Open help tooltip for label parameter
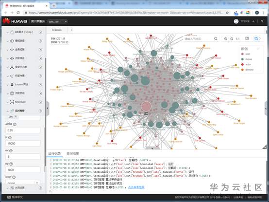The image size is (269, 202). 14,177
